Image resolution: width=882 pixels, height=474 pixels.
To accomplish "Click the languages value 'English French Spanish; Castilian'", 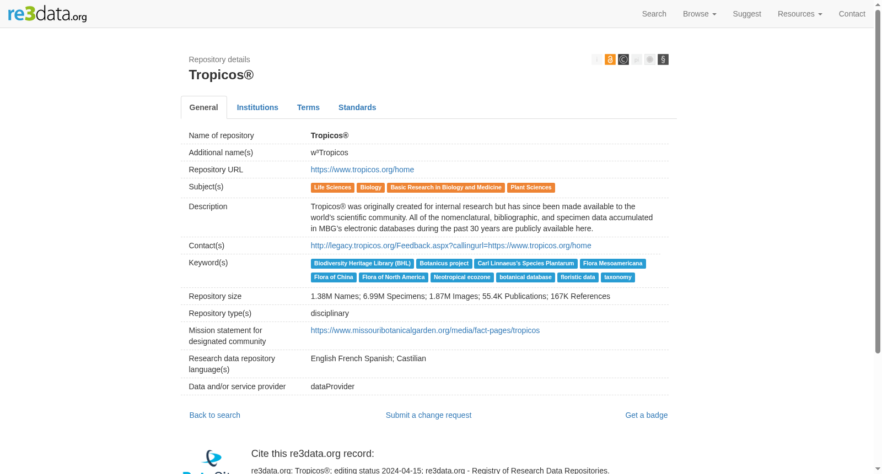I will click(x=368, y=358).
